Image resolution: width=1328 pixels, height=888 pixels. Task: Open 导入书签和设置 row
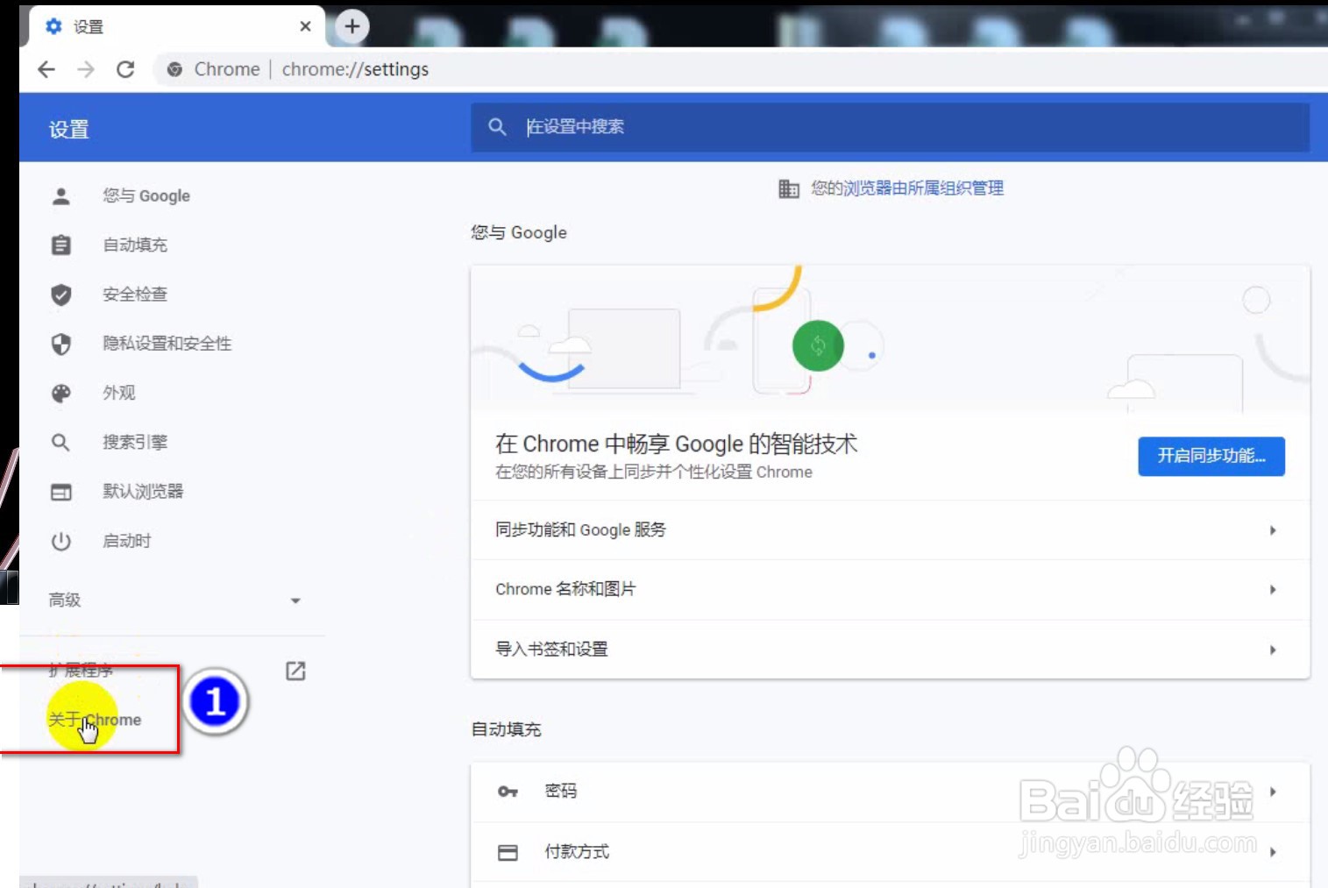(x=890, y=650)
